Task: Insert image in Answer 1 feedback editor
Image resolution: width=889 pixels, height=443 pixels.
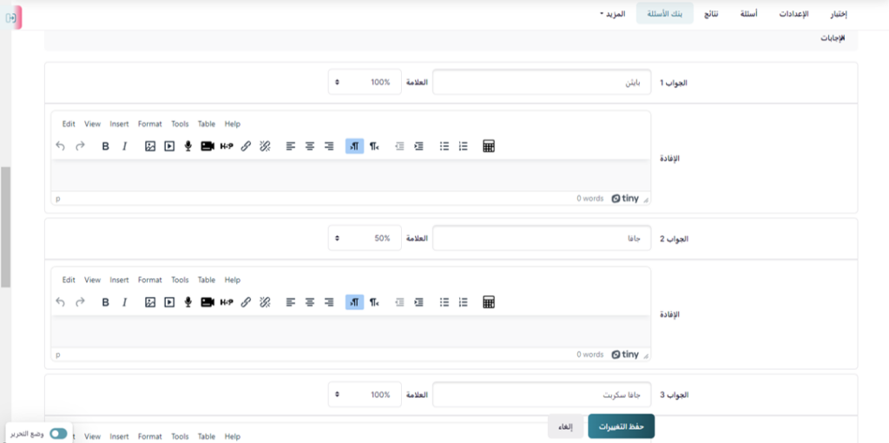Action: (x=150, y=147)
